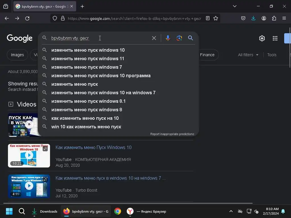Click the Google logo
This screenshot has width=291, height=218.
click(x=20, y=38)
